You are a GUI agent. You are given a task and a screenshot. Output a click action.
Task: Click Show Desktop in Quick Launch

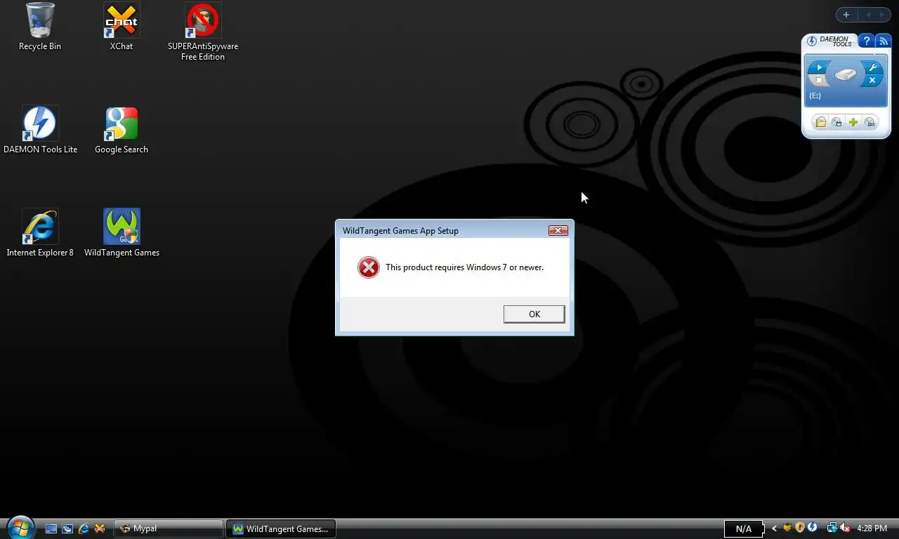click(51, 528)
